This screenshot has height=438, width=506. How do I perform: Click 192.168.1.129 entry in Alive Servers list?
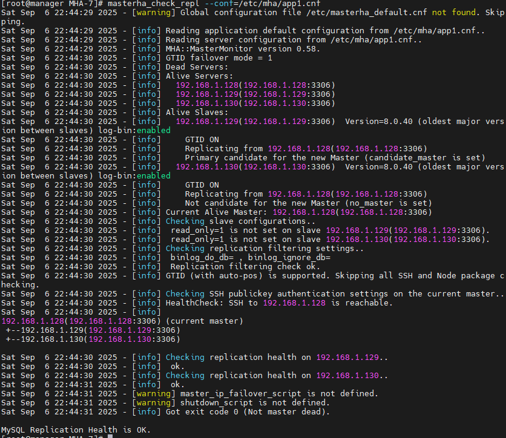coord(255,94)
